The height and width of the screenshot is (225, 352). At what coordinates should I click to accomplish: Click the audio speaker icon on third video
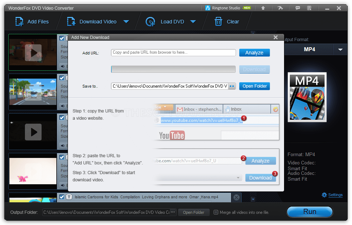click(x=63, y=146)
